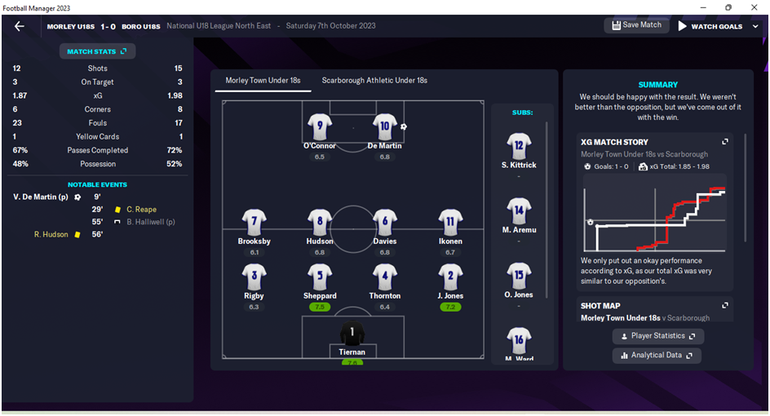The width and height of the screenshot is (770, 416).
Task: Click the xG stat row label
Action: [x=98, y=95]
